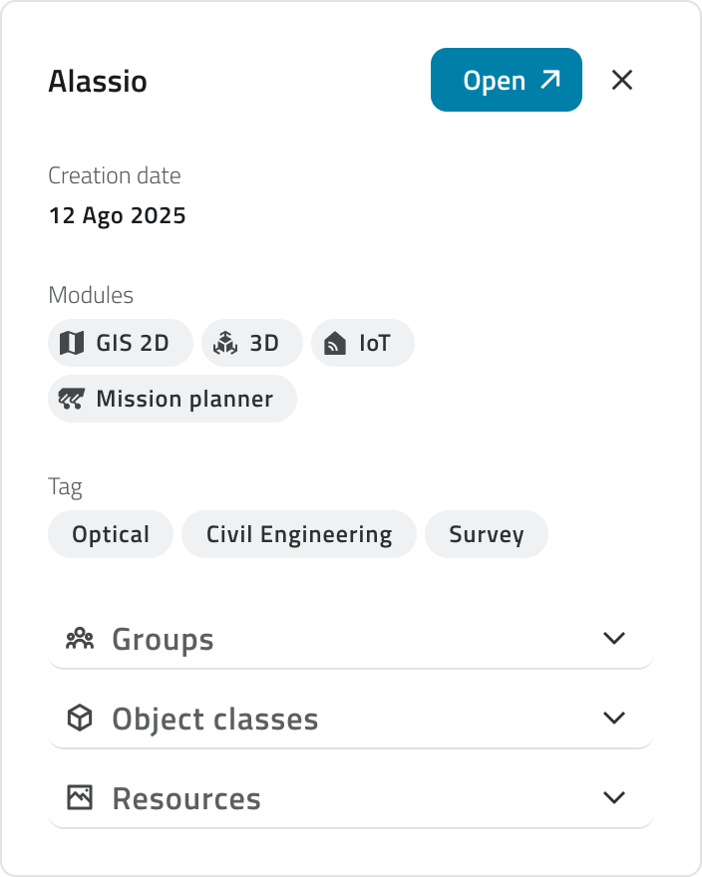The height and width of the screenshot is (877, 702).
Task: Click the drone icon in Mission planner
Action: tap(72, 400)
